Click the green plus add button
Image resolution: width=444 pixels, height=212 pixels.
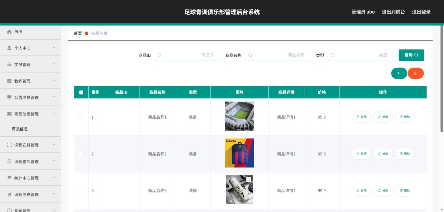(399, 73)
